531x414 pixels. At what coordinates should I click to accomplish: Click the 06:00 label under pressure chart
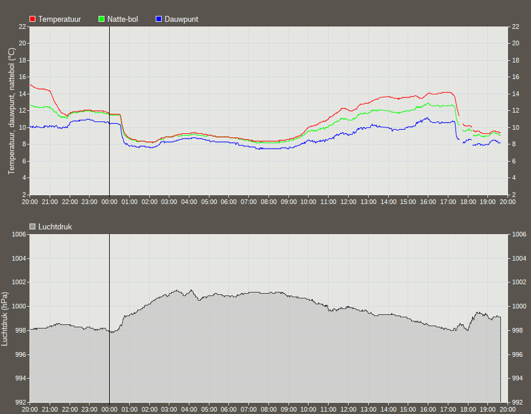pos(228,409)
